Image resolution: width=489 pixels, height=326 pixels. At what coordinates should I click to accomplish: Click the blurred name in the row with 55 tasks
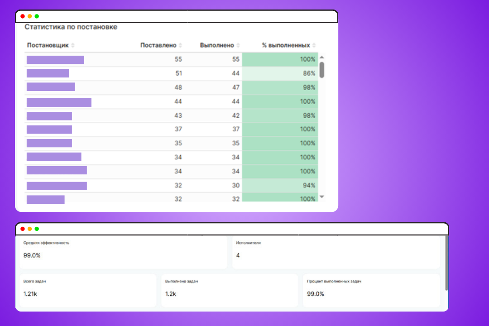click(x=55, y=60)
